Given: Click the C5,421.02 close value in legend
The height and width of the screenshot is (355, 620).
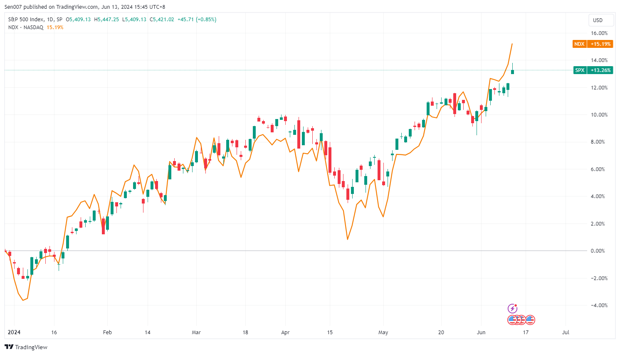Looking at the screenshot, I should point(162,20).
